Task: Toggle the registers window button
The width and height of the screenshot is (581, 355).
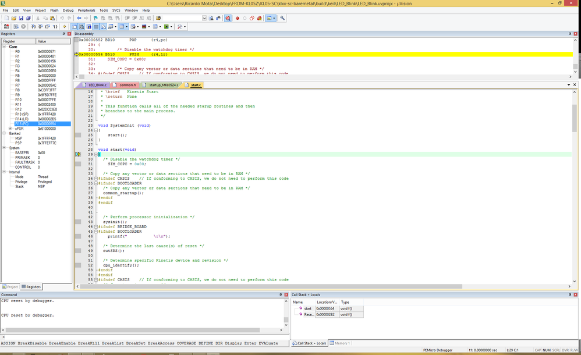Action: click(x=96, y=27)
